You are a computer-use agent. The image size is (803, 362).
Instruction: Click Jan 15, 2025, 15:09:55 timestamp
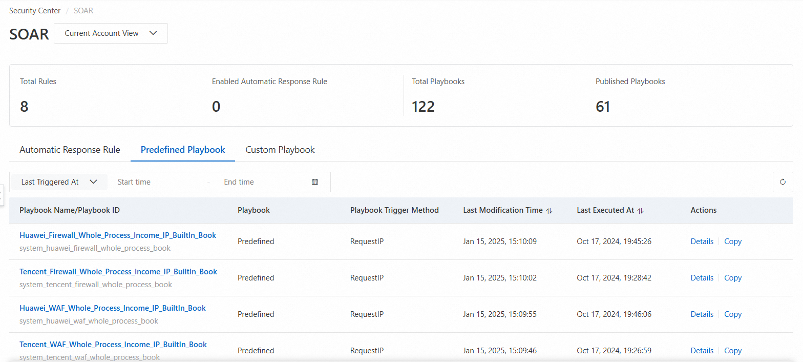[x=500, y=314]
